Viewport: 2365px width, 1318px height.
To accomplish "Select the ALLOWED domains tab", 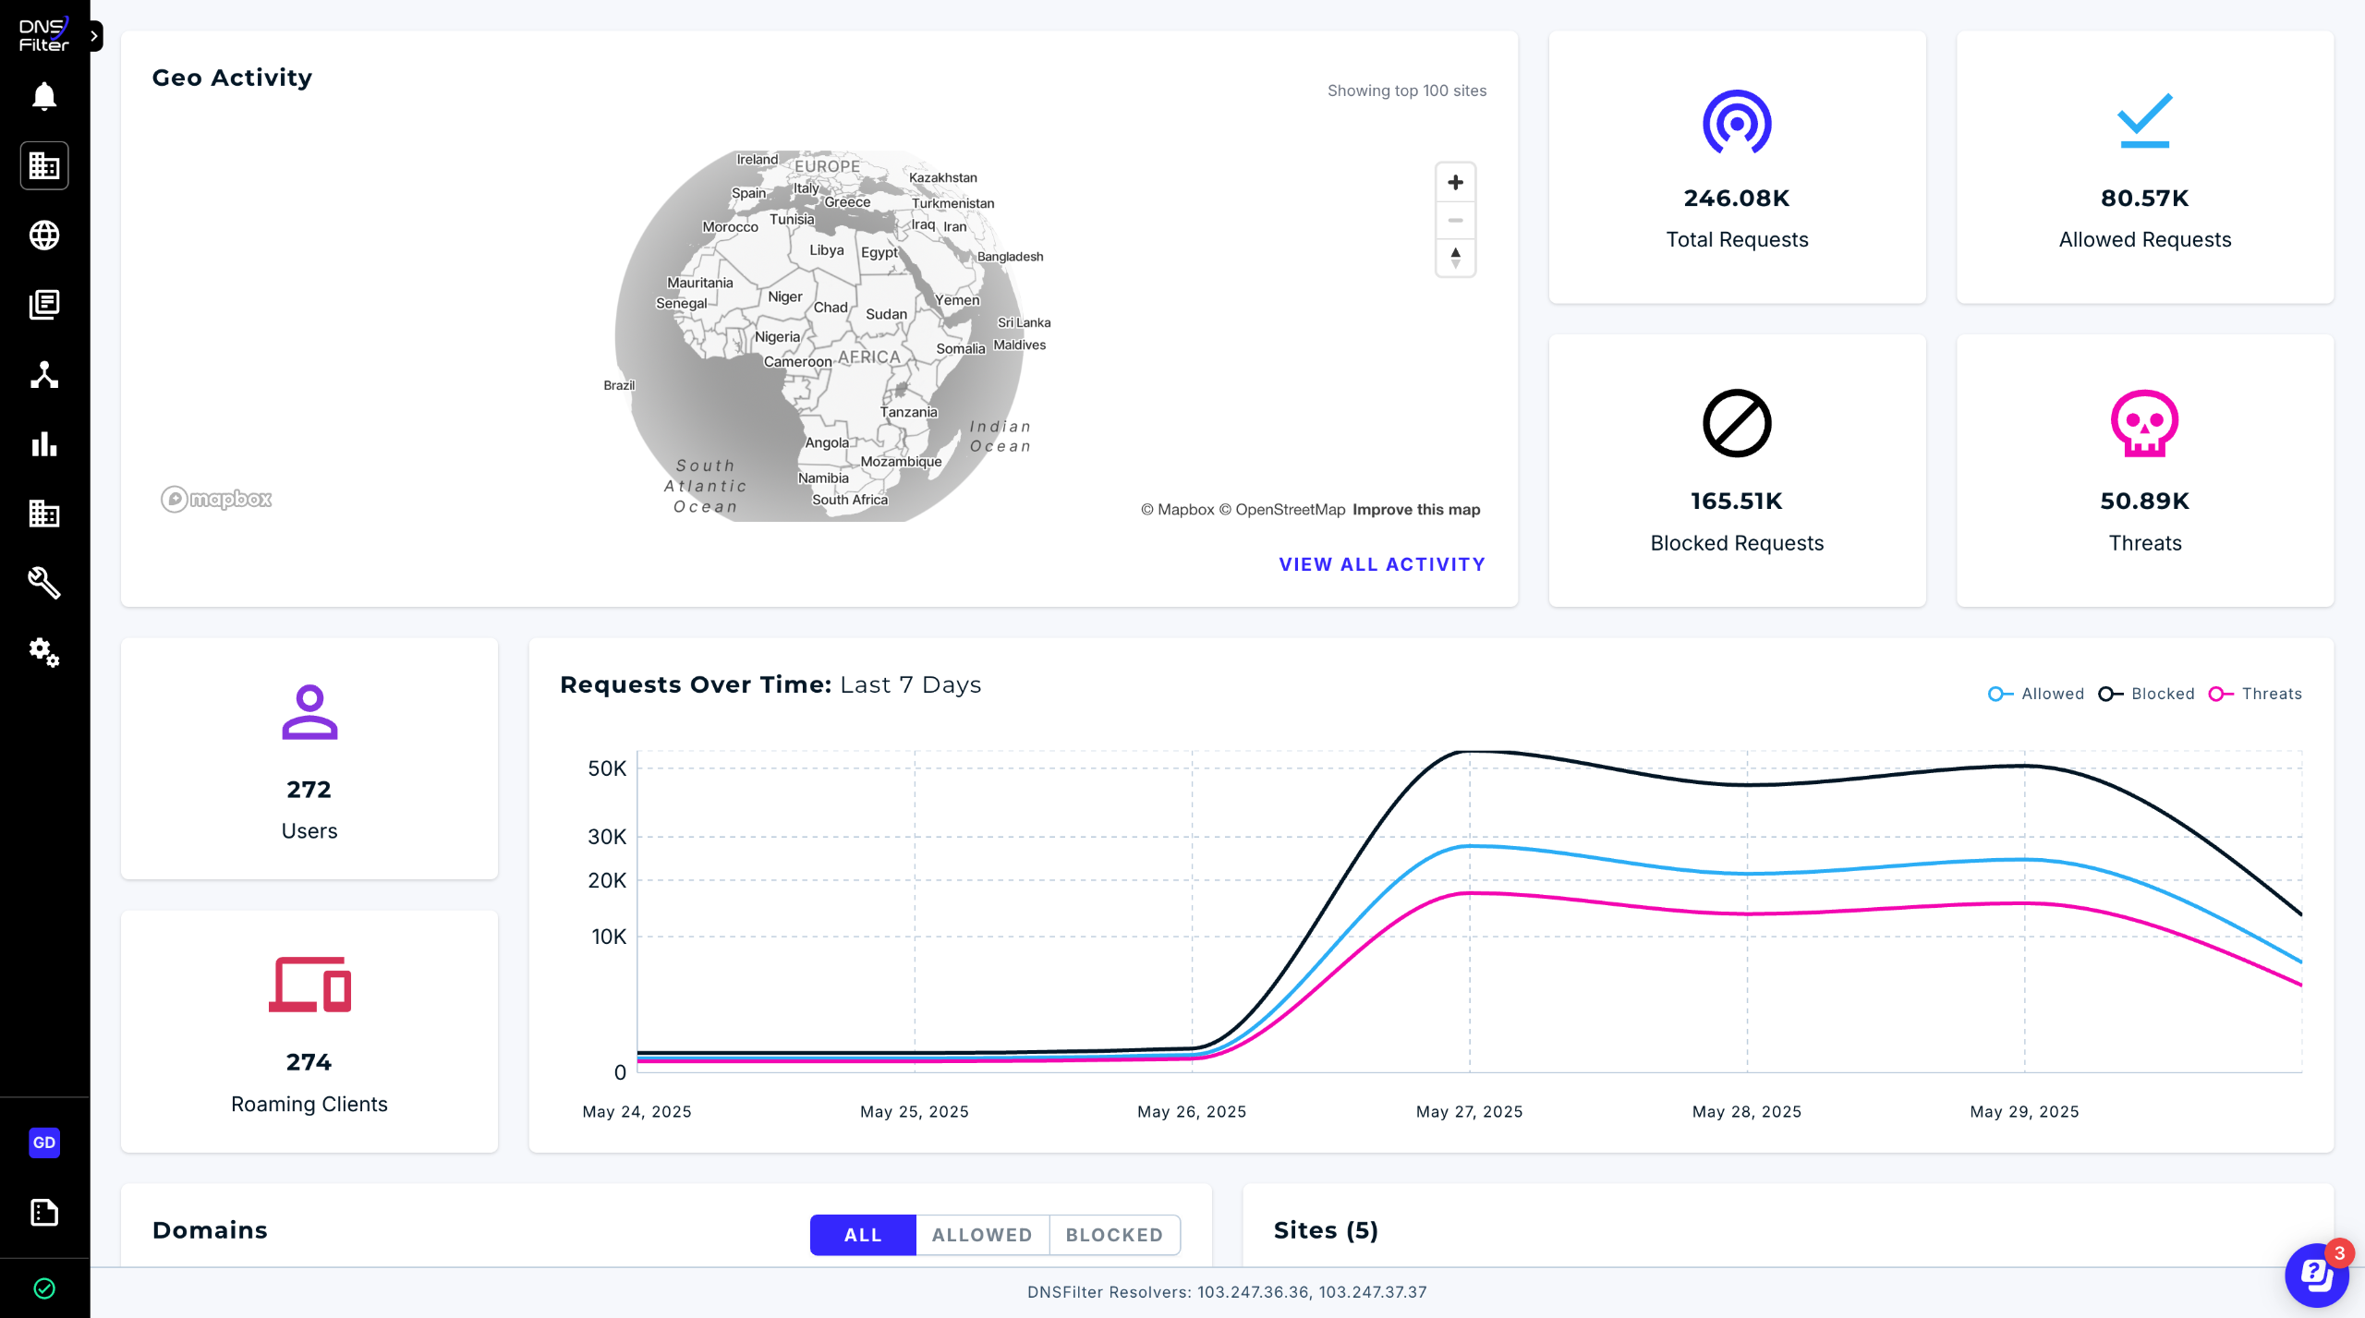I will (x=981, y=1235).
